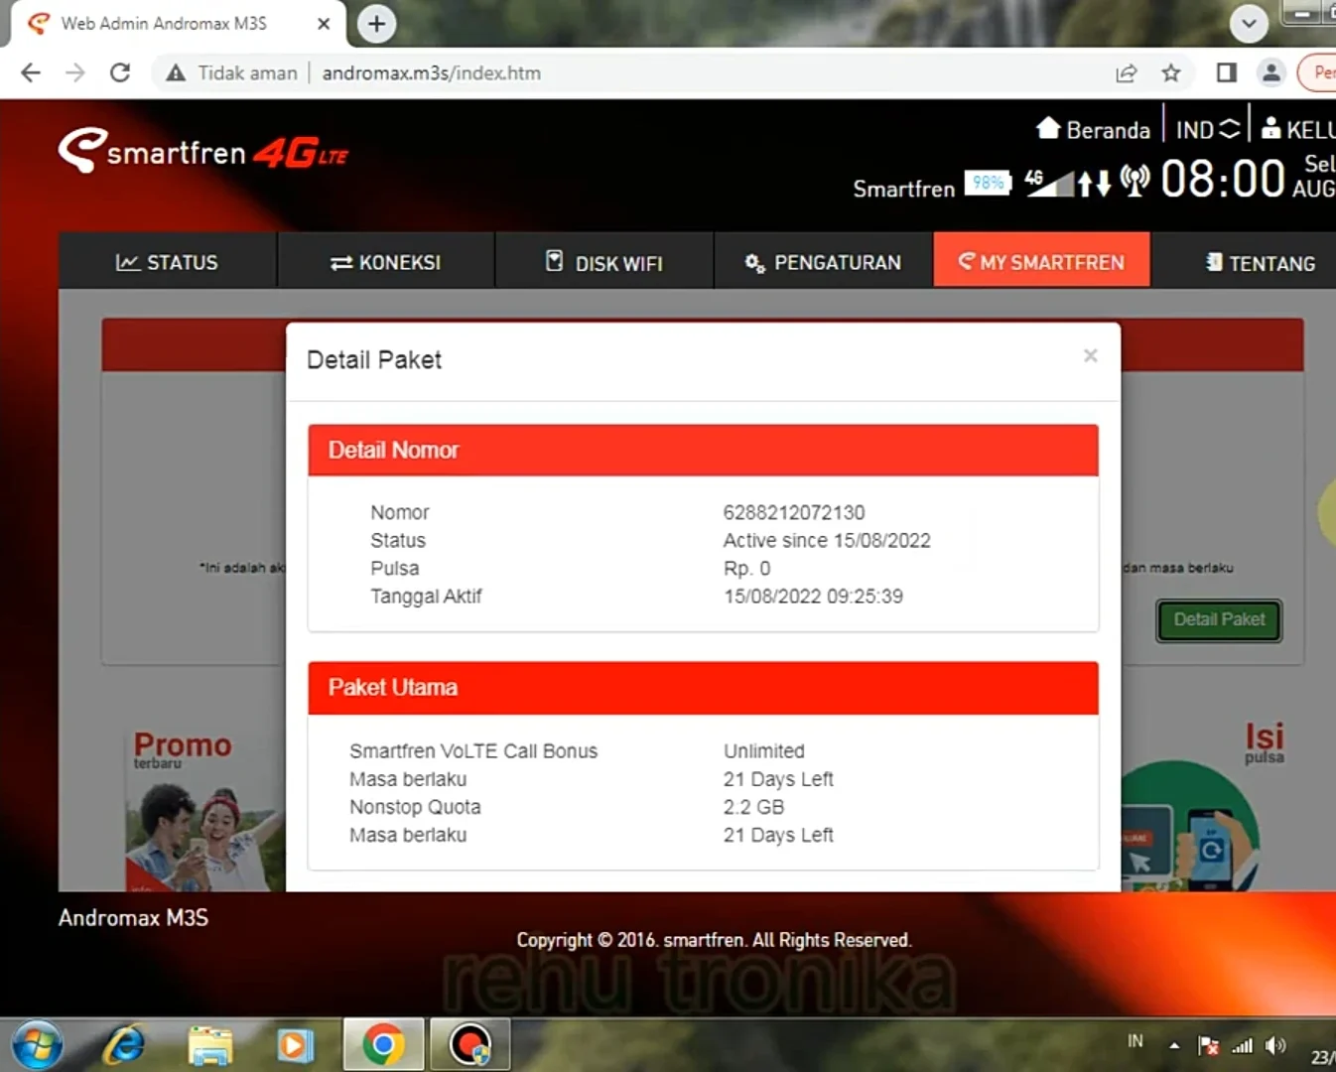Screen dimensions: 1336x1072
Task: Reload the page
Action: (120, 72)
